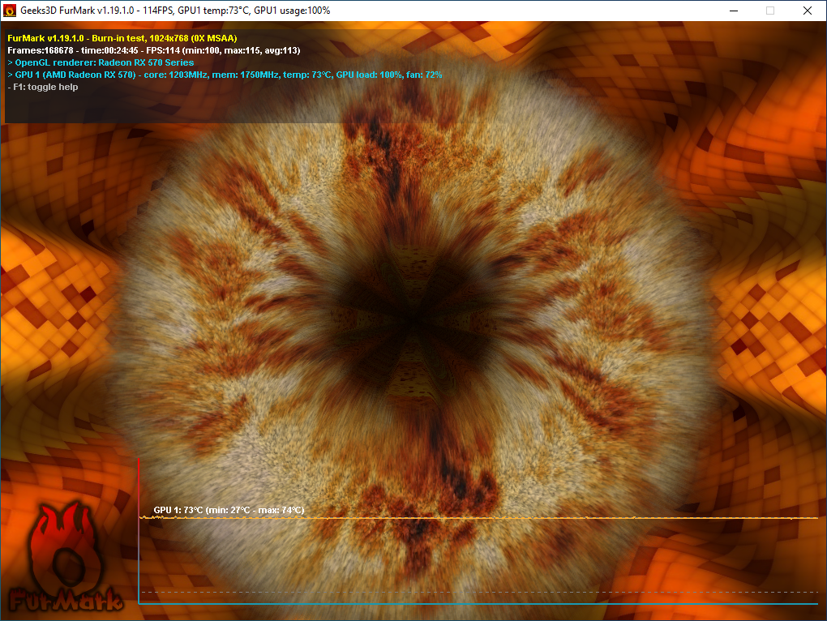827x621 pixels.
Task: Click the furry donut render center
Action: (x=414, y=319)
